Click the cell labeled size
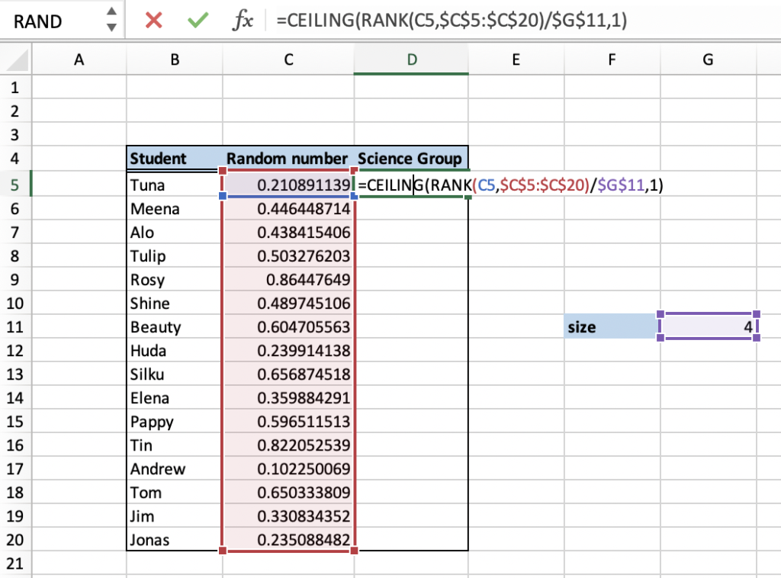 (x=611, y=326)
